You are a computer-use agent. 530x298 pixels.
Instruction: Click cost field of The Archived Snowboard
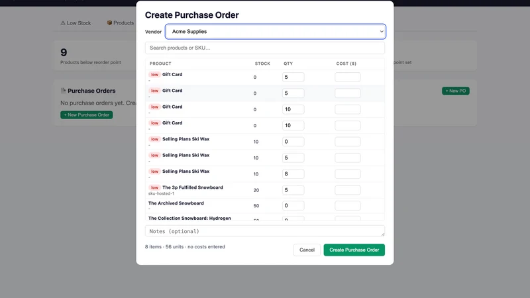[x=347, y=205]
